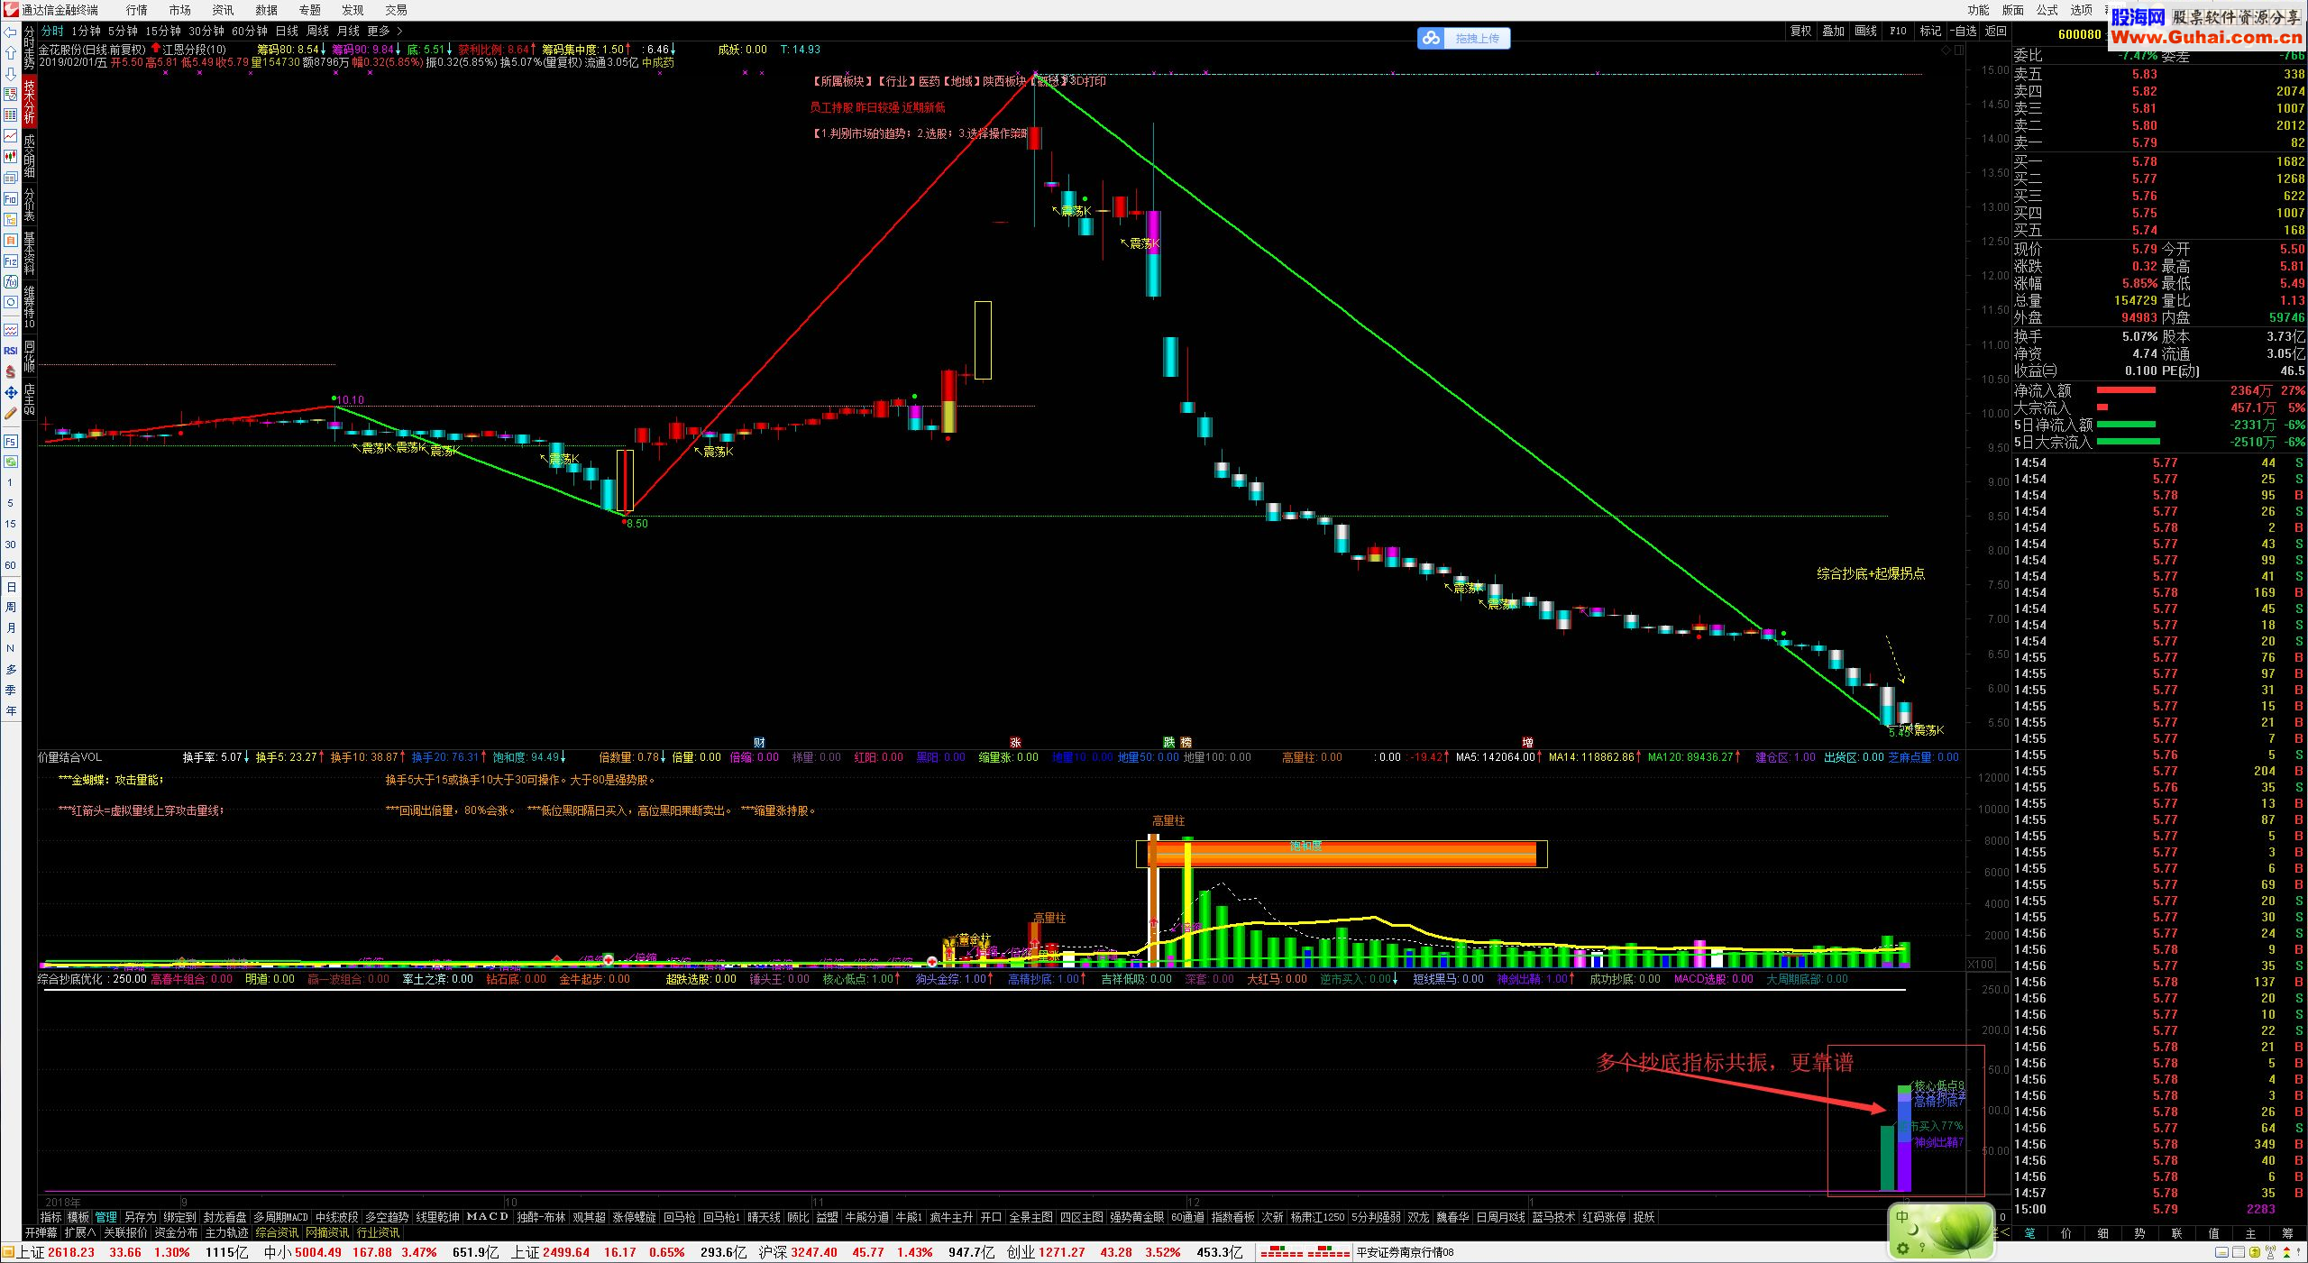2308x1263 pixels.
Task: Select the MACD indicator button
Action: [x=488, y=1217]
